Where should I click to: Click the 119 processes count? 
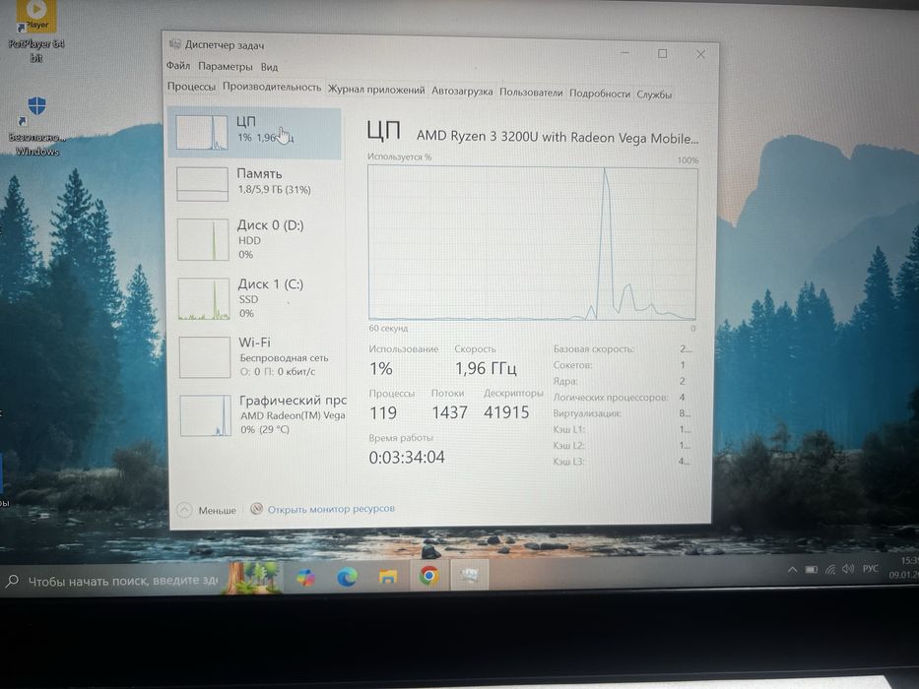pos(383,412)
